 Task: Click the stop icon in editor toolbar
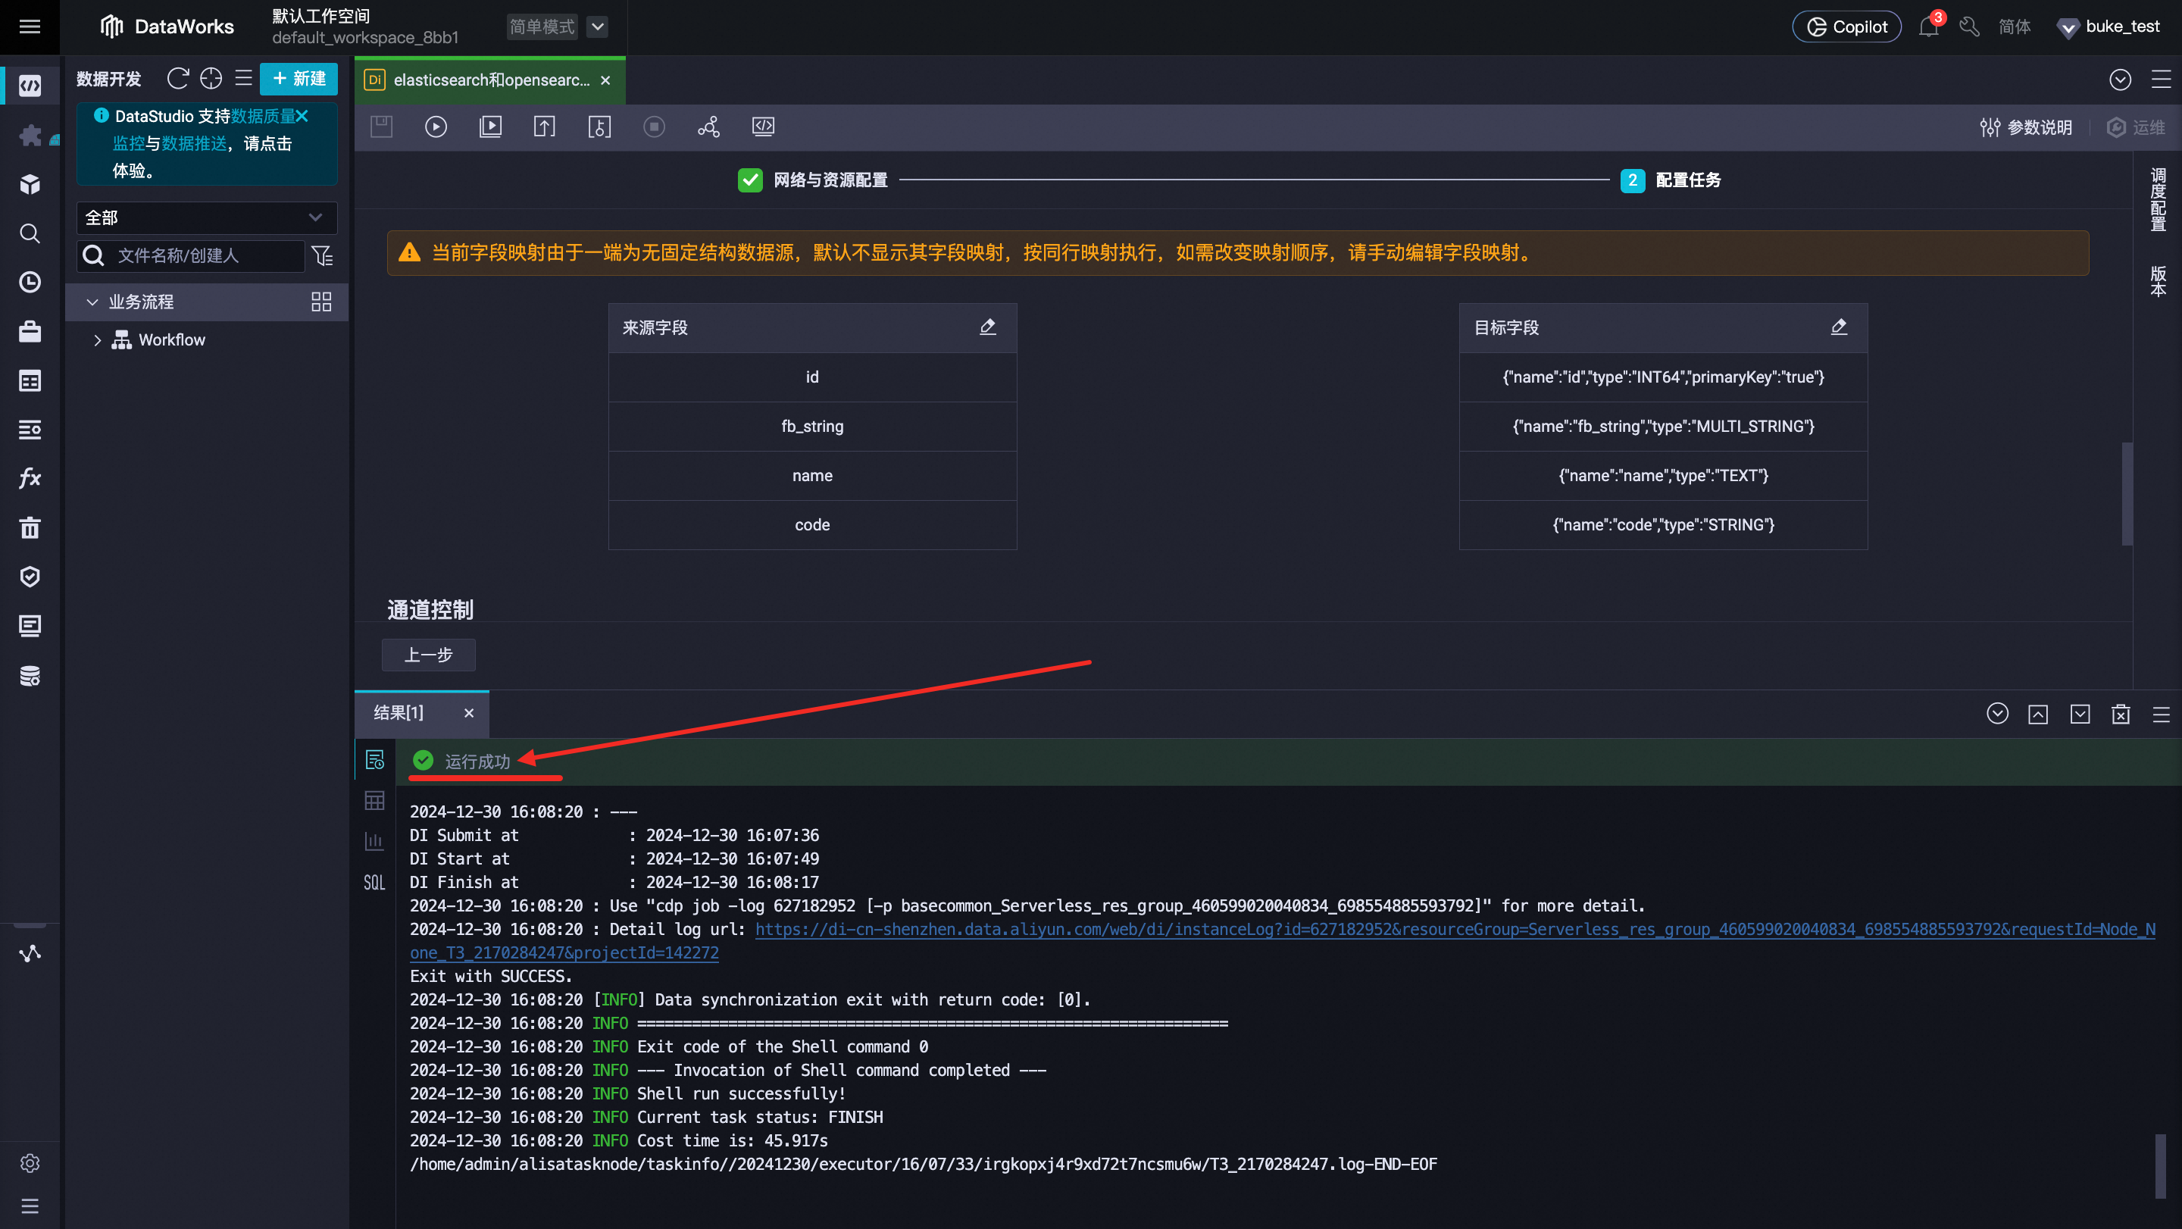click(654, 127)
